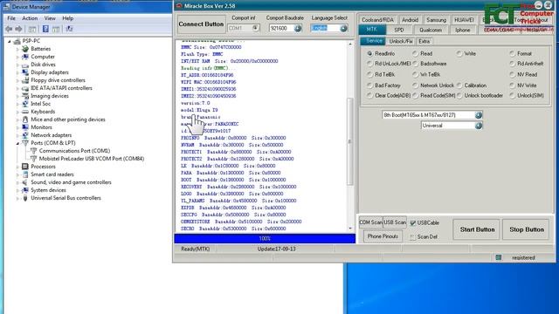559x314 pixels.
Task: Click Help icon in Device Manager toolbar
Action: pyautogui.click(x=45, y=29)
